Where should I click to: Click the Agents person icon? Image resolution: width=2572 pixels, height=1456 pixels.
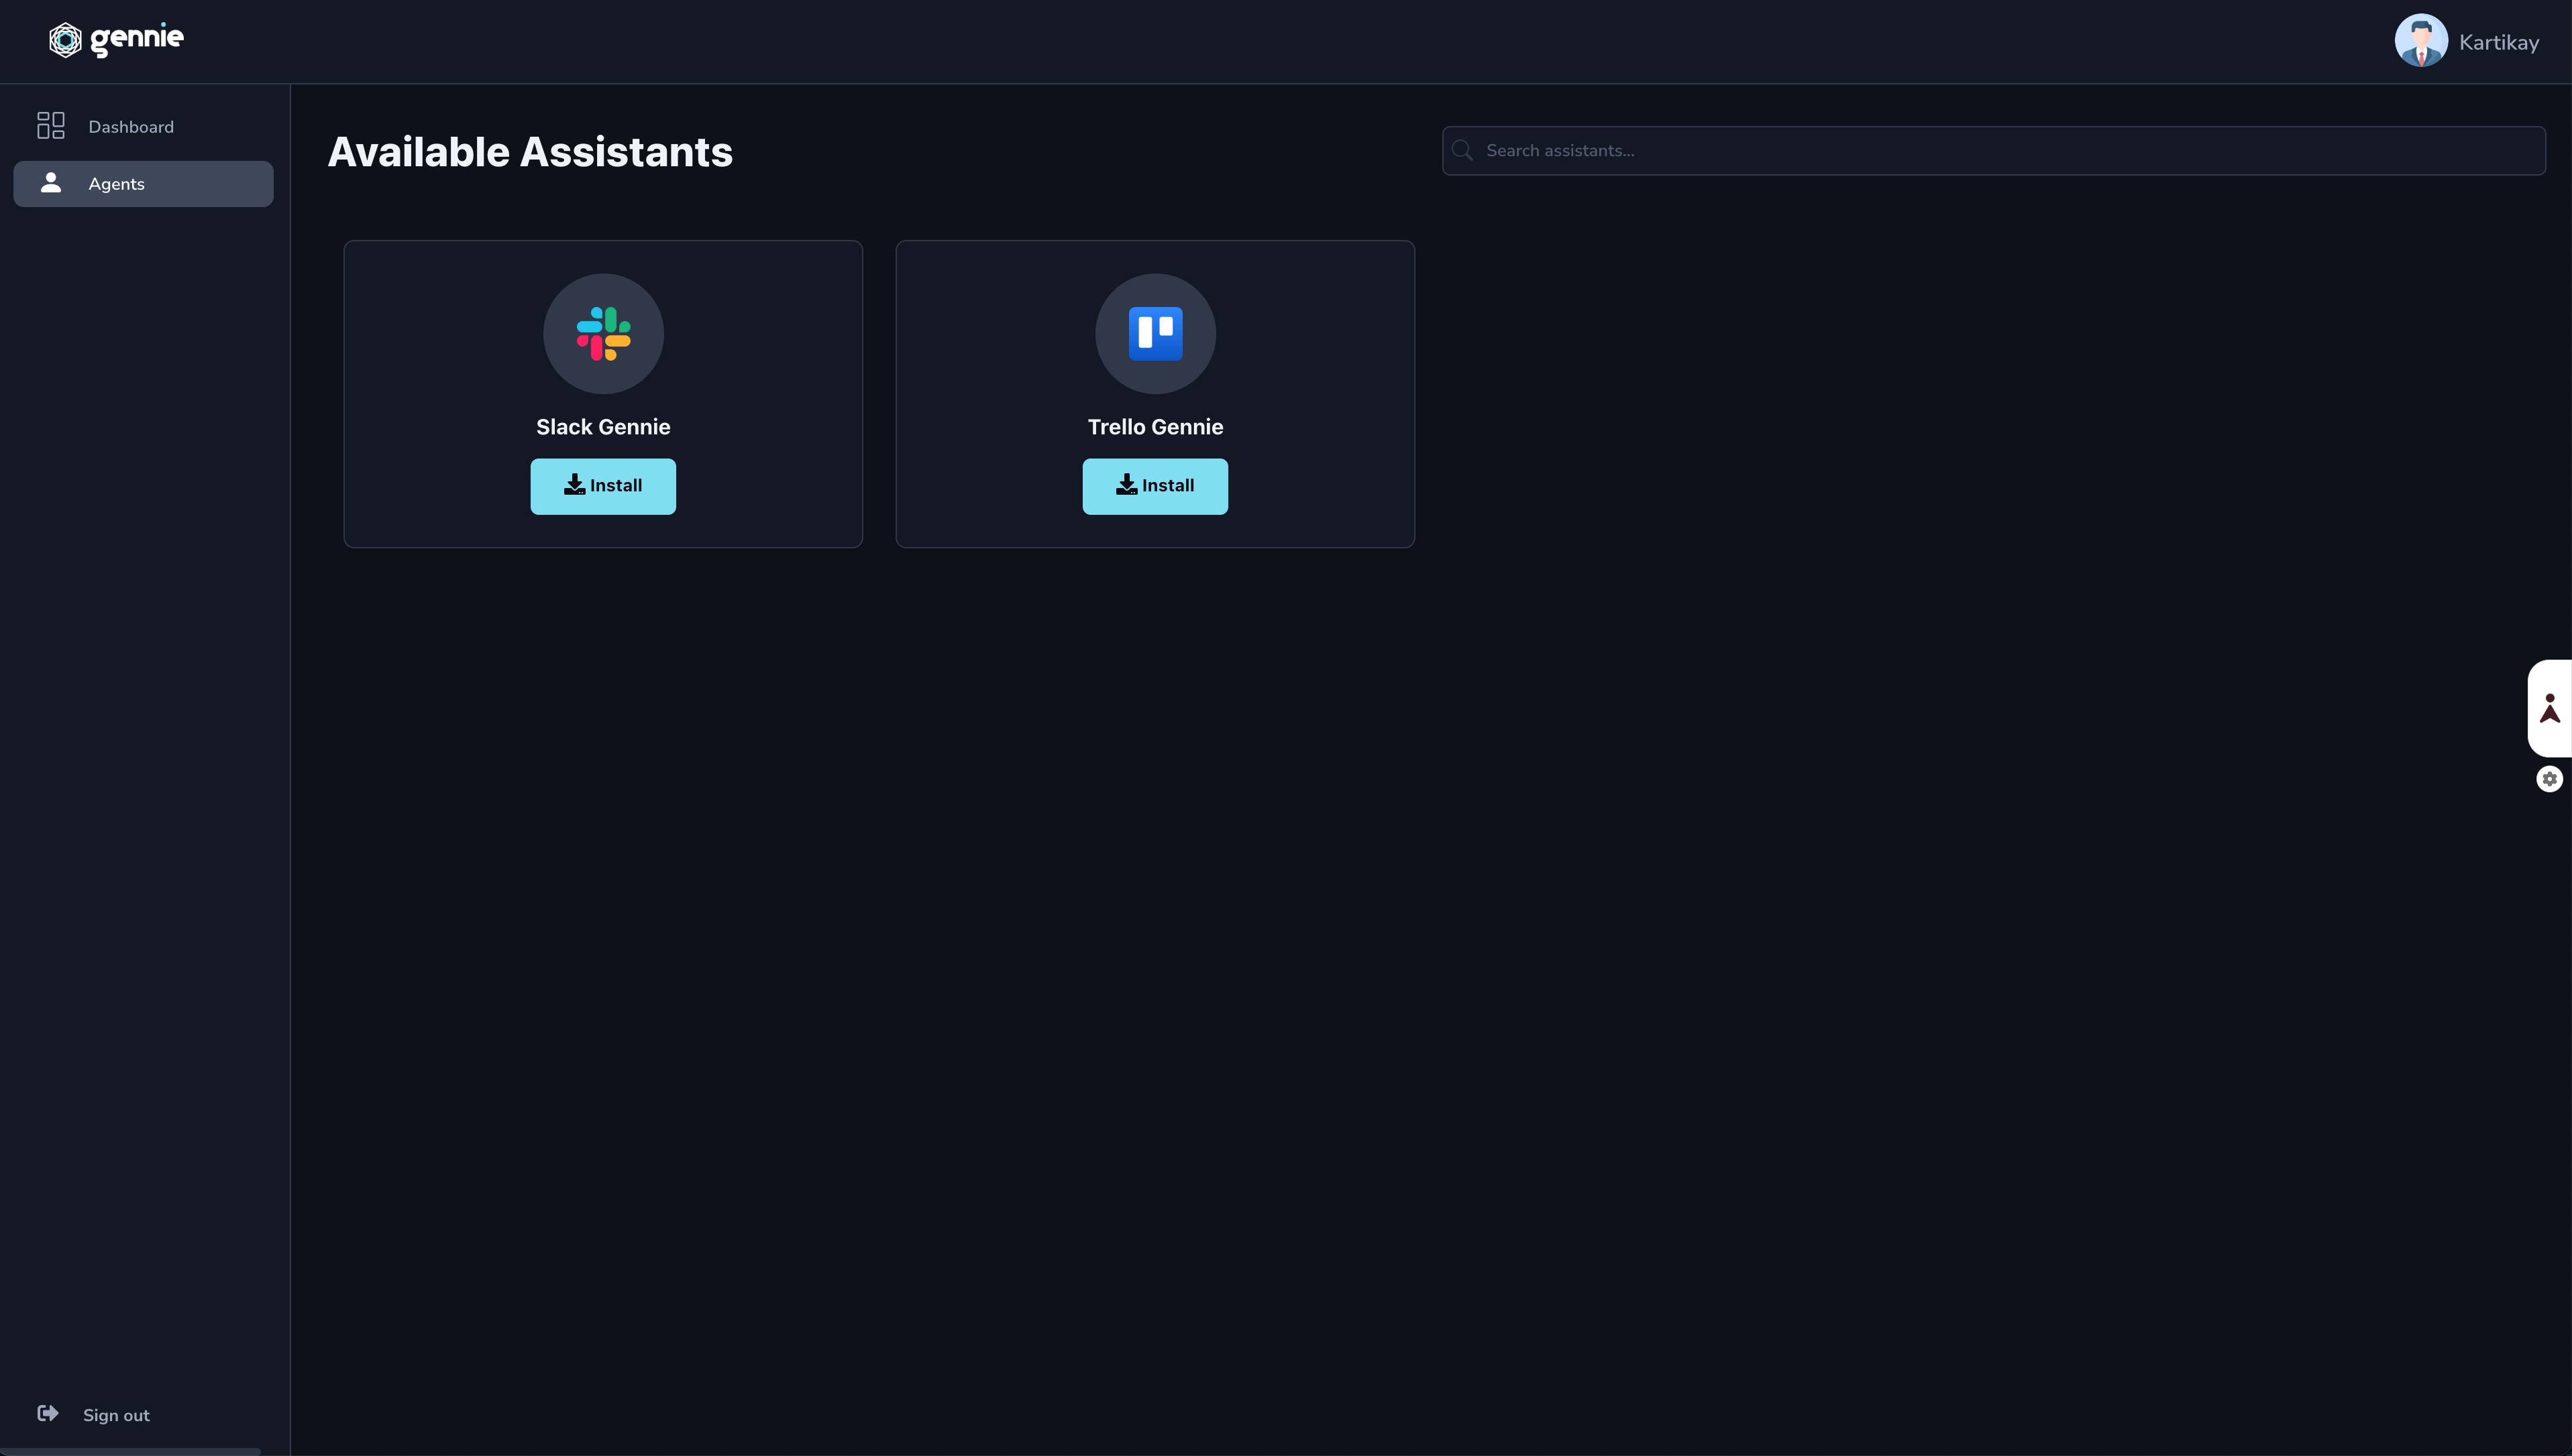[51, 183]
